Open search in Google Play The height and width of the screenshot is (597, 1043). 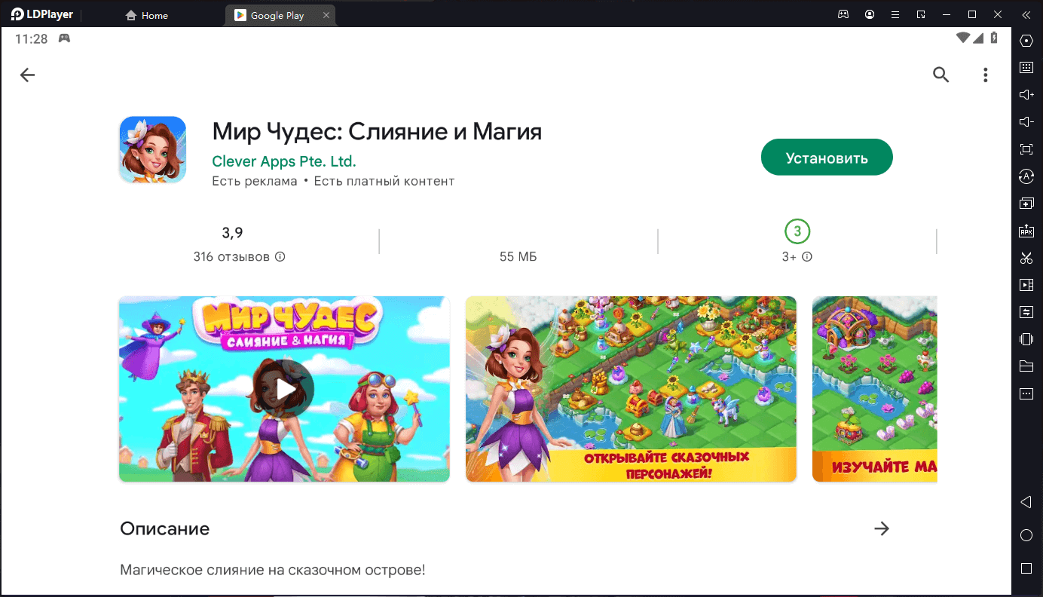[941, 75]
